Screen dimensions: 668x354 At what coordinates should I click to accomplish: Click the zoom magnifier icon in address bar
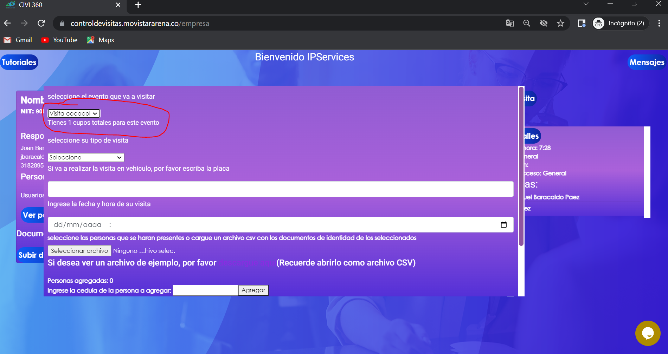[x=527, y=23]
